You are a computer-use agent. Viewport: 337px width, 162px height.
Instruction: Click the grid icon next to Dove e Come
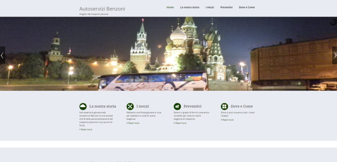click(224, 106)
